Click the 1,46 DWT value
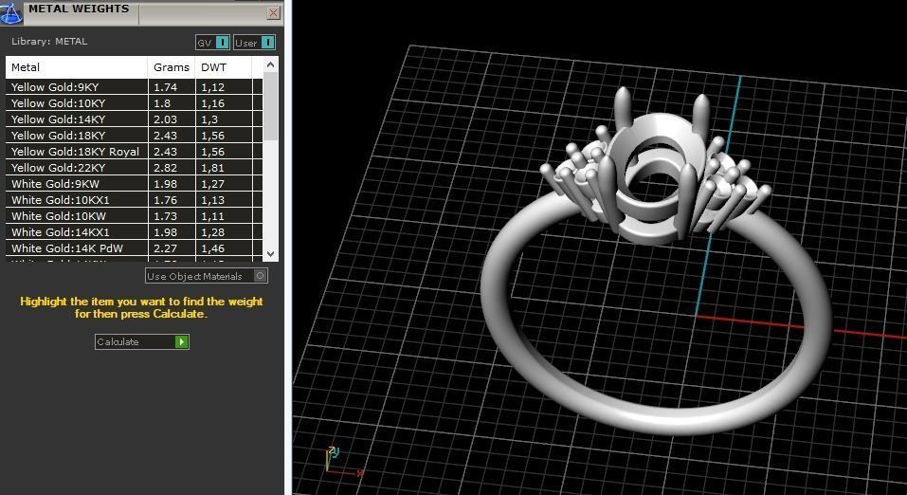The height and width of the screenshot is (495, 907). 213,248
